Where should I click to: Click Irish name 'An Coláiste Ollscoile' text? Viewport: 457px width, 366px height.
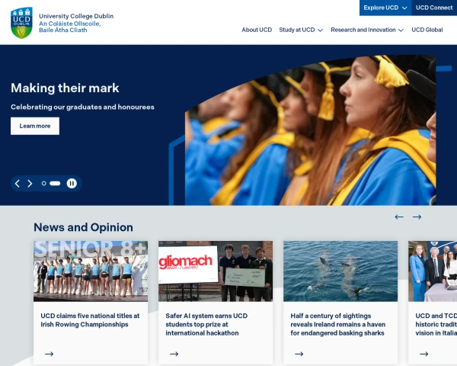pos(70,24)
